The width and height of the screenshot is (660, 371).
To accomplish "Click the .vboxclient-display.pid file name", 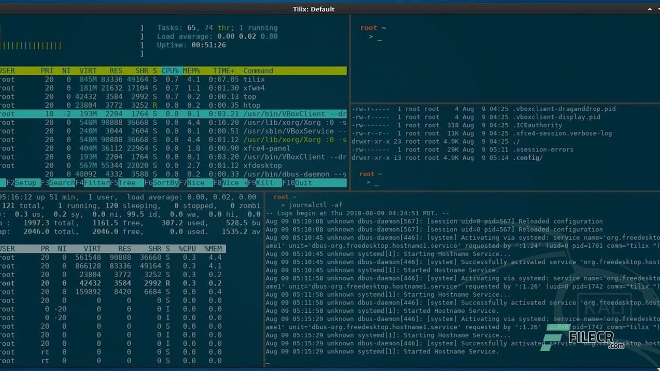I will [x=556, y=117].
